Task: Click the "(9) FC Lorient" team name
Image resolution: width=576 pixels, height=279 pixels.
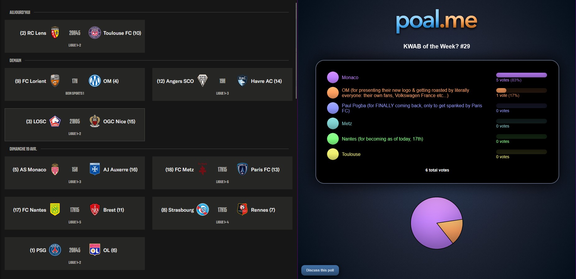Action: tap(30, 81)
